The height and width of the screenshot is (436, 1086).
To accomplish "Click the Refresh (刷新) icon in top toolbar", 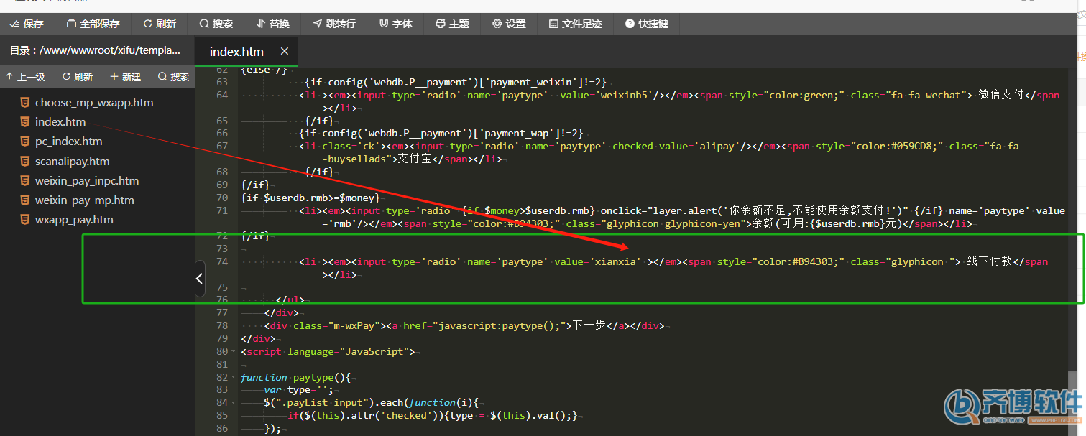I will (x=160, y=24).
